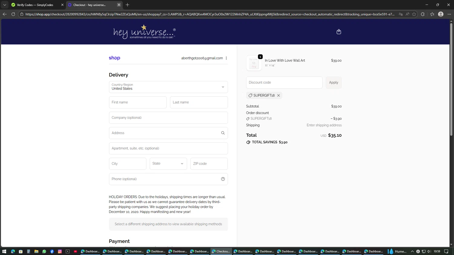This screenshot has height=255, width=454.
Task: Click the Enter shipping address text
Action: pos(324,125)
